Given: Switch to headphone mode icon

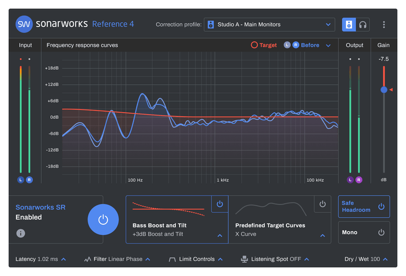Looking at the screenshot, I should point(362,24).
